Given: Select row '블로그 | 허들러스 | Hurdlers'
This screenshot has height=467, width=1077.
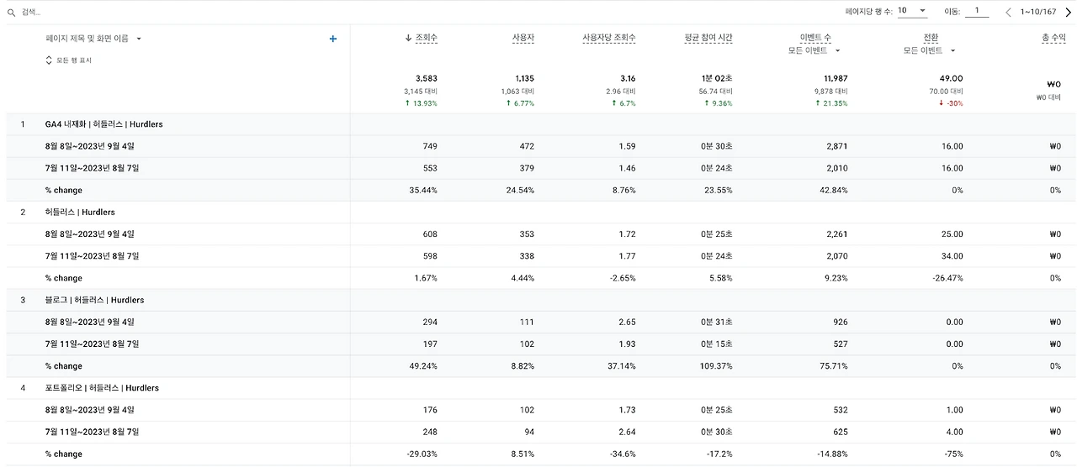Looking at the screenshot, I should pos(94,301).
